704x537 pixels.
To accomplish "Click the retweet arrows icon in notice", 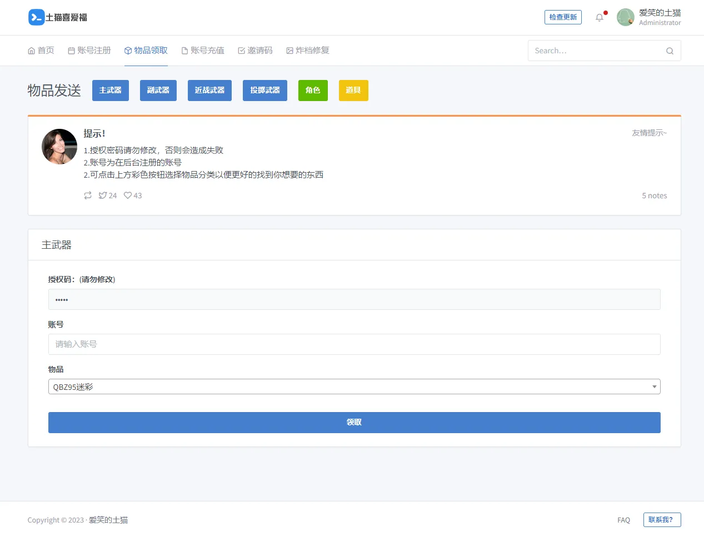I will pyautogui.click(x=88, y=195).
